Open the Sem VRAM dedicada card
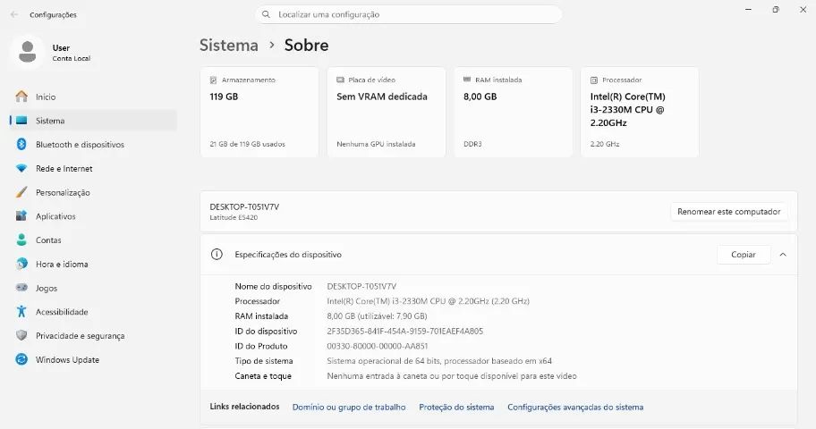 [387, 112]
